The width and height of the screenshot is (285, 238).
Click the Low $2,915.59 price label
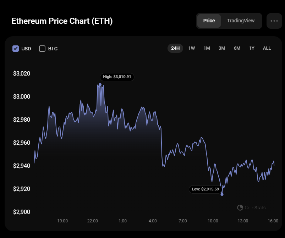pos(205,189)
